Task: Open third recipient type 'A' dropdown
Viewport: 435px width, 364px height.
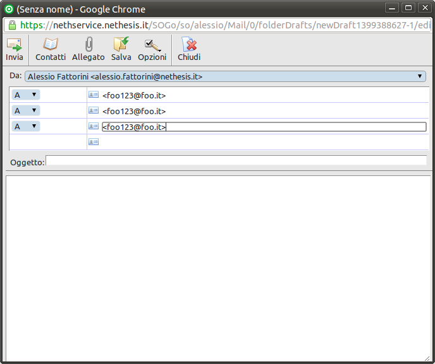Action: 25,126
